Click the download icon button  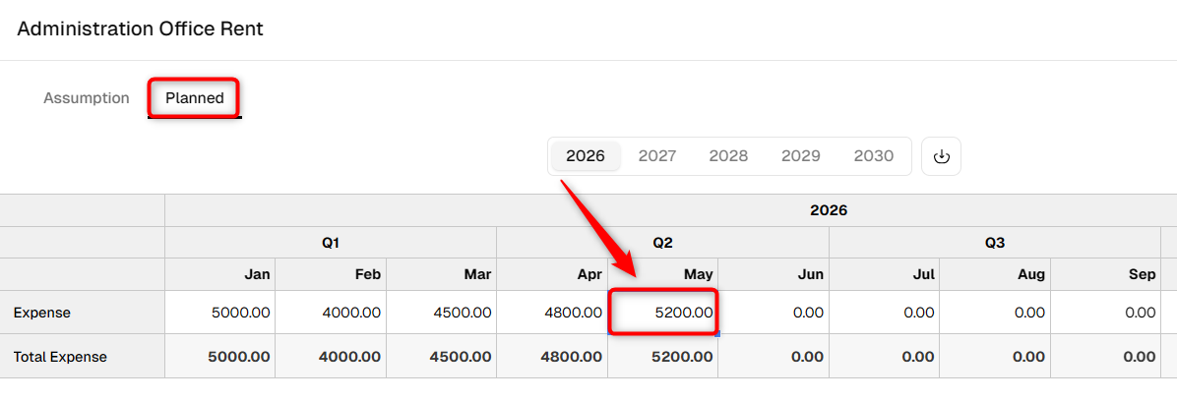(941, 156)
